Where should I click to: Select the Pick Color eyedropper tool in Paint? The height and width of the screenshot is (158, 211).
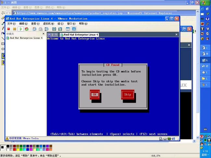point(3,23)
